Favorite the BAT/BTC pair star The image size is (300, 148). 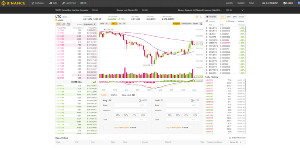(x=207, y=58)
